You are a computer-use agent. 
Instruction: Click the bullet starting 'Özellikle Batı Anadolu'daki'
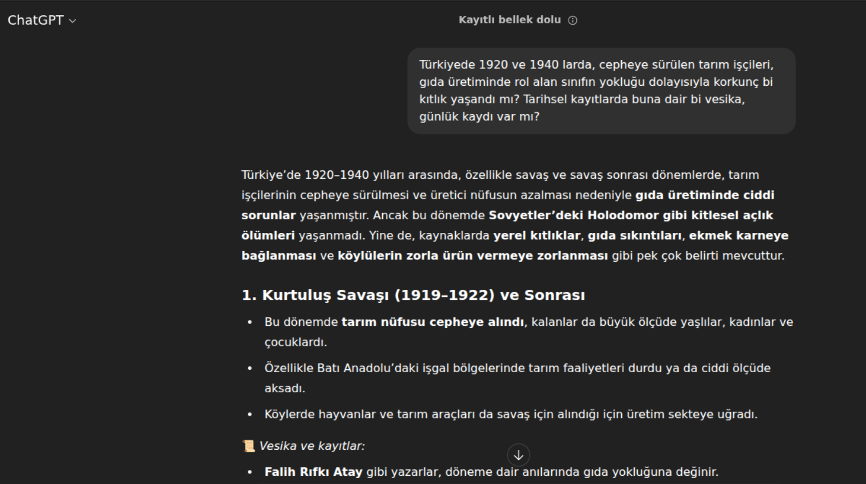tap(517, 368)
